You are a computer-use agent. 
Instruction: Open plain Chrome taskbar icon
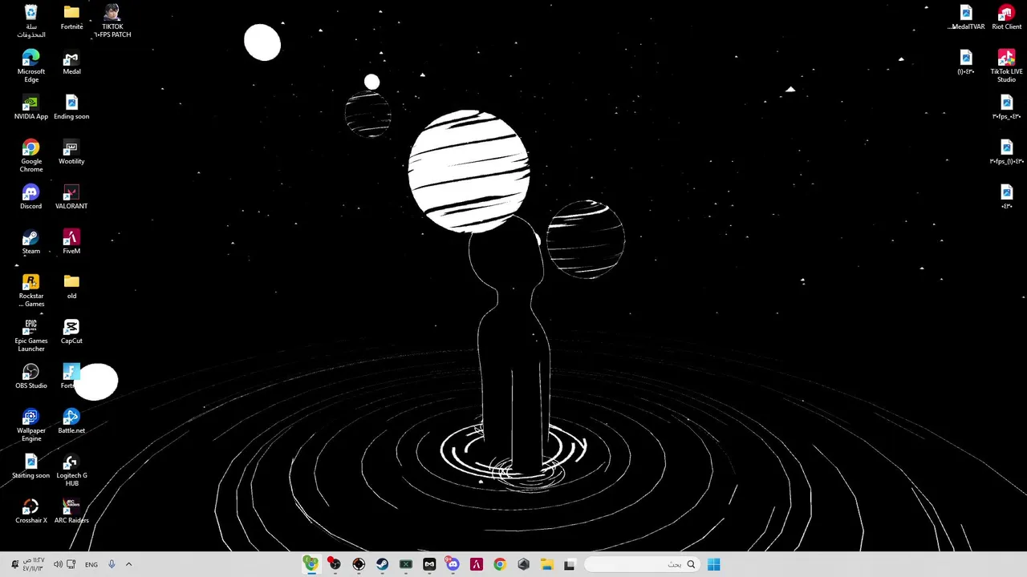[x=500, y=564]
